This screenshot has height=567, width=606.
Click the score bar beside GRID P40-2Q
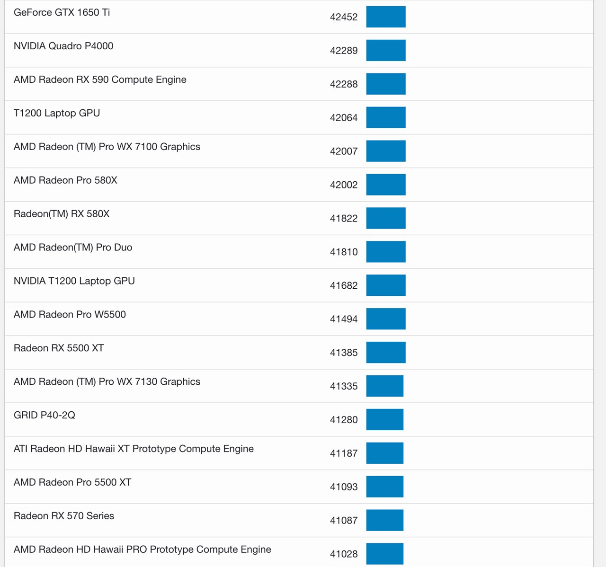pos(385,419)
